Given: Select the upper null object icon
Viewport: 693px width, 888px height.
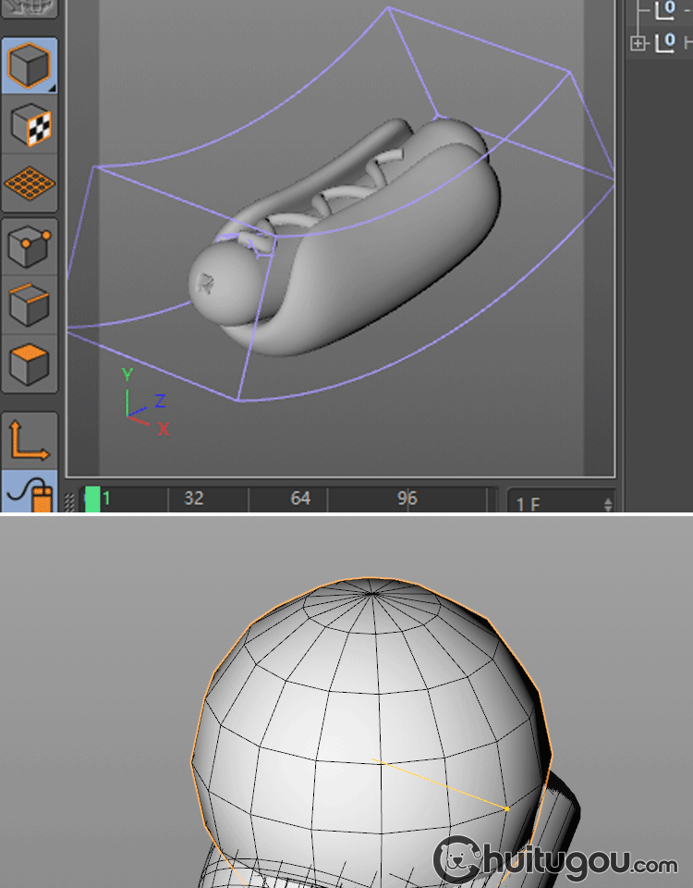Looking at the screenshot, I should (664, 10).
